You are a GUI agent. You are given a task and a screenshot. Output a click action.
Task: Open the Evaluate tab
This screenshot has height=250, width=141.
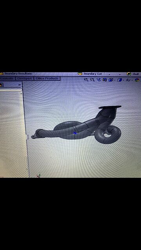tap(7, 79)
